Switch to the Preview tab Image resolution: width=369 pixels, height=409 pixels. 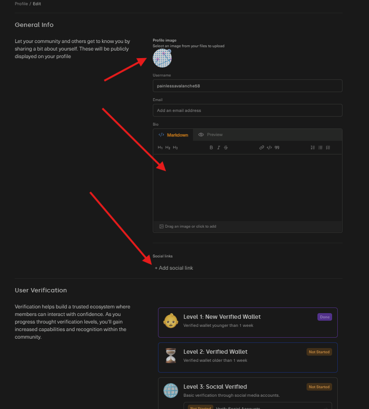click(211, 135)
